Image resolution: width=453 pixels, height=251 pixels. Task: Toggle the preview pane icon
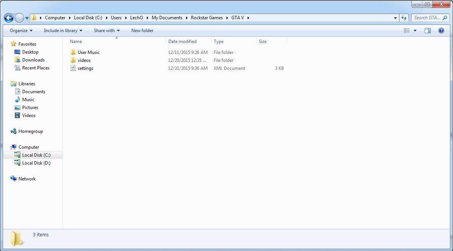point(428,31)
